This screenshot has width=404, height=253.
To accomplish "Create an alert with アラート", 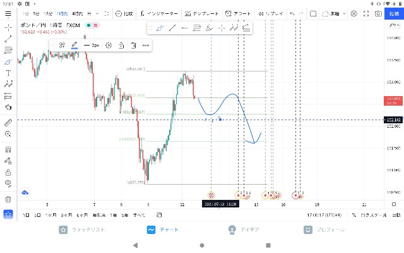I will point(237,14).
